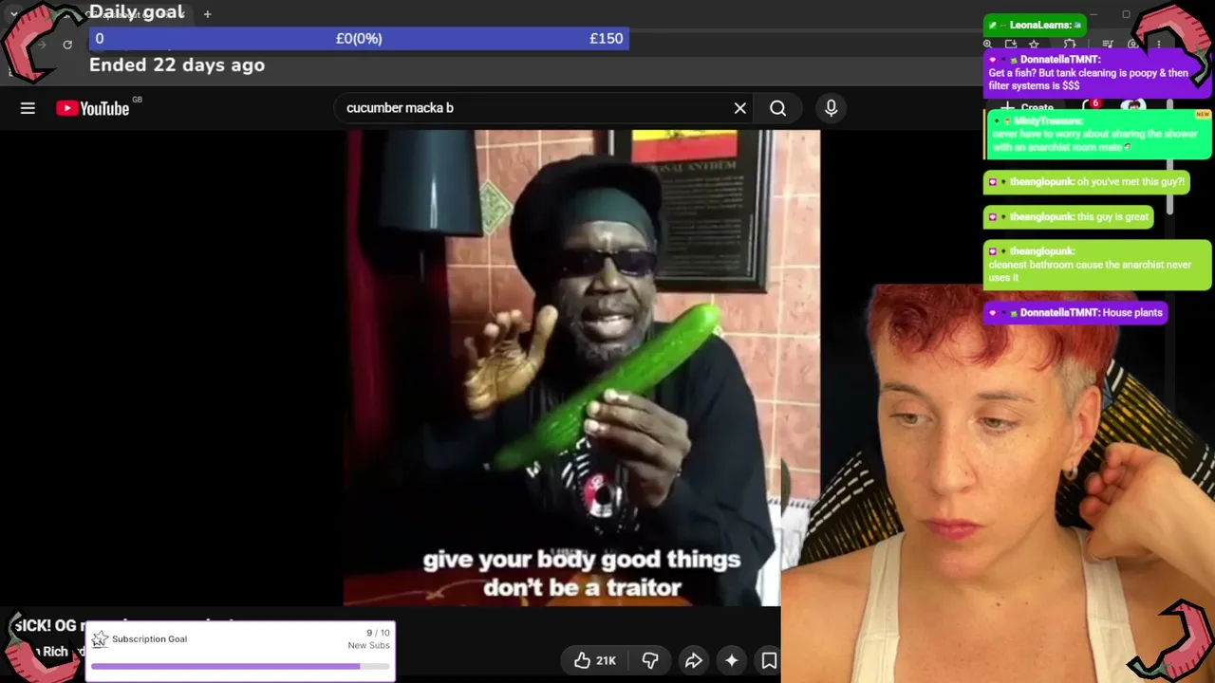Open the media controls music-note icon
The width and height of the screenshot is (1215, 683).
[1108, 45]
